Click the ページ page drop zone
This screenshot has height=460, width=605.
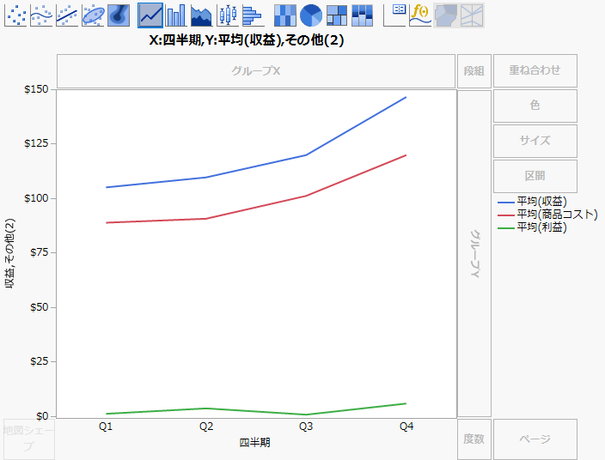point(535,439)
